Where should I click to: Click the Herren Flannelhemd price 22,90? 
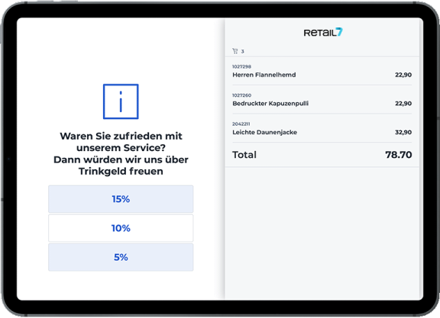(403, 75)
